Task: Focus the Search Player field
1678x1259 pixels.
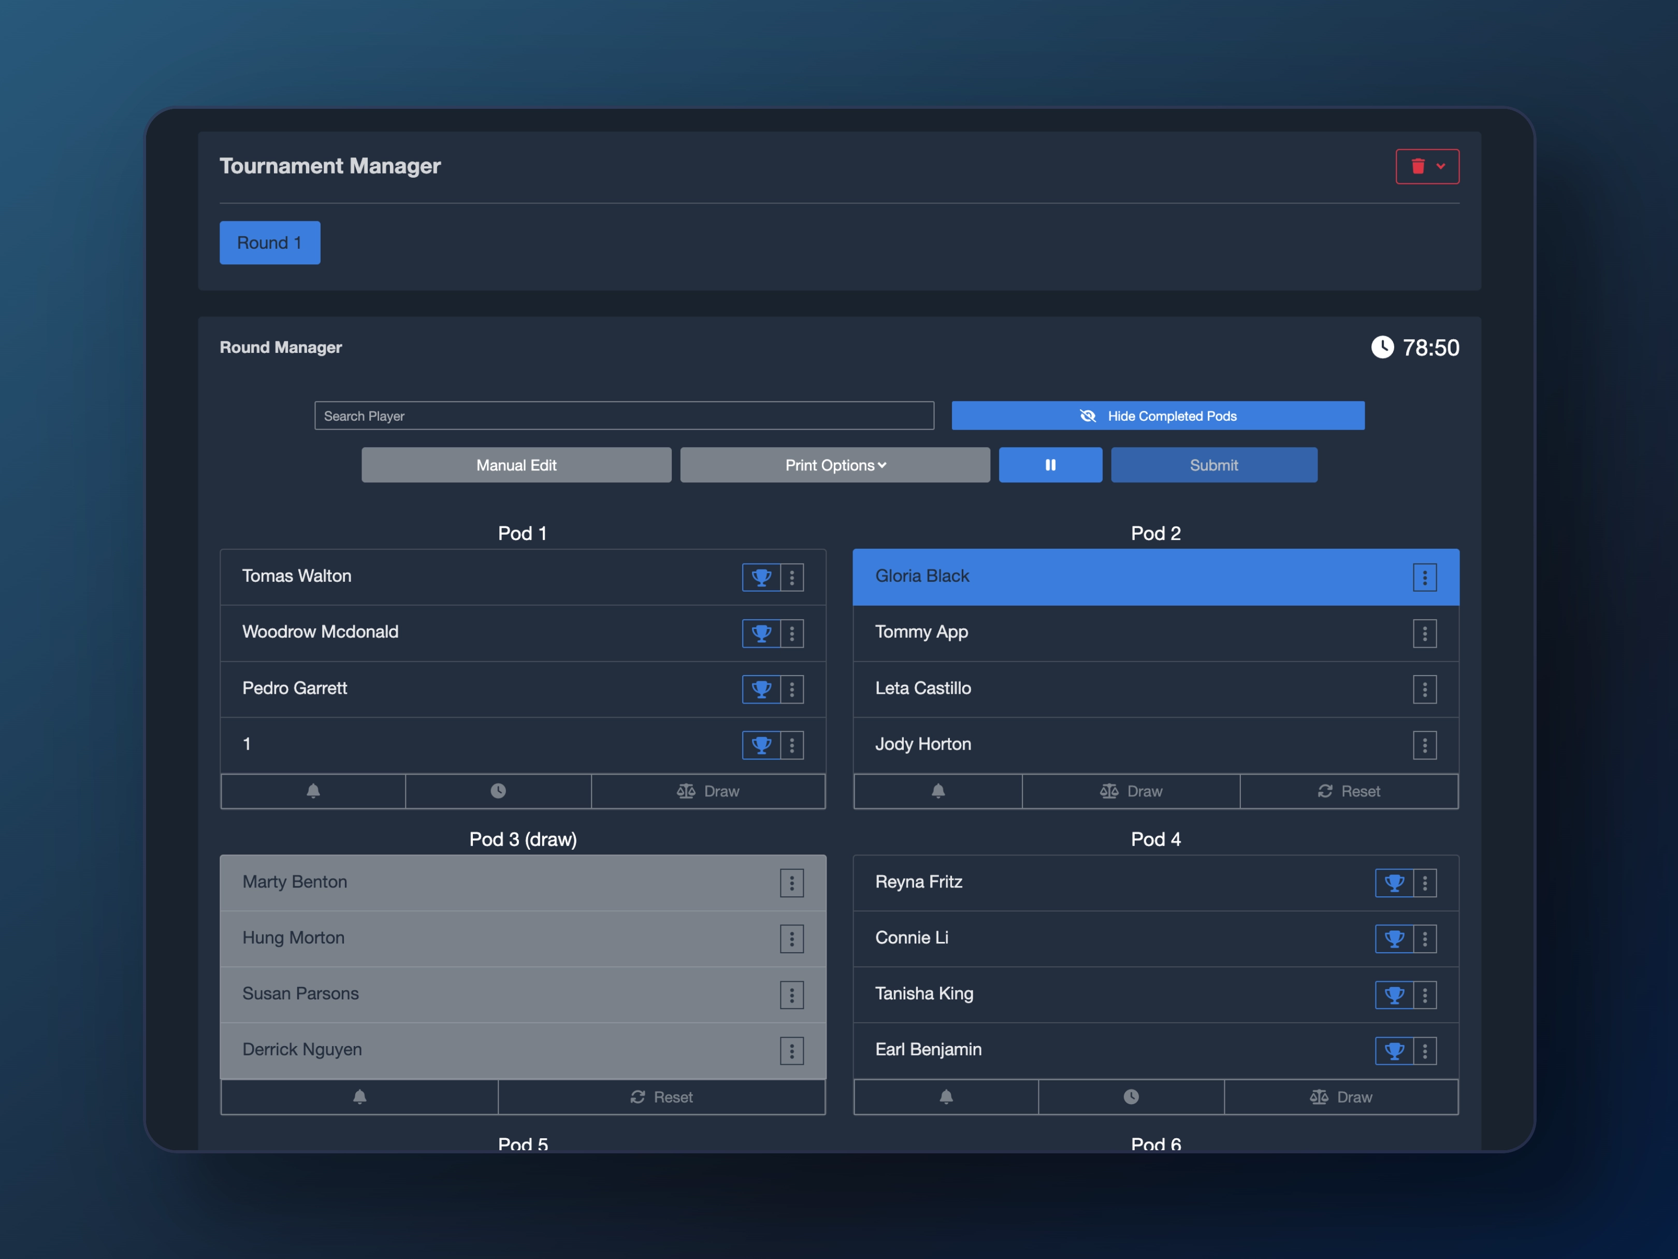Action: pyautogui.click(x=624, y=416)
